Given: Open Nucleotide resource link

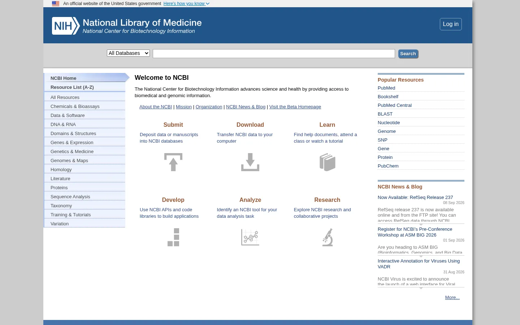Looking at the screenshot, I should click(x=389, y=122).
